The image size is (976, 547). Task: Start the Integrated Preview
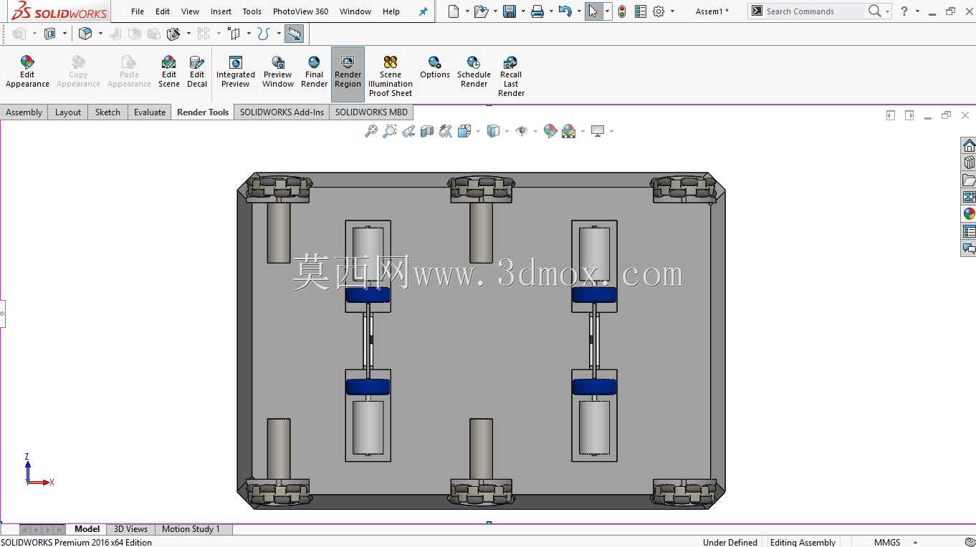coord(236,72)
